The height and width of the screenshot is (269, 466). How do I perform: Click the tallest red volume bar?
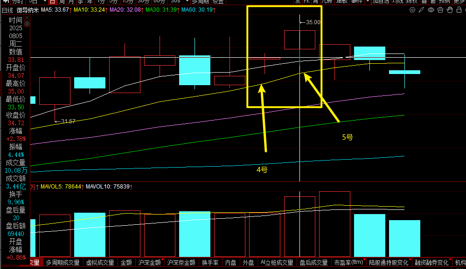334,223
